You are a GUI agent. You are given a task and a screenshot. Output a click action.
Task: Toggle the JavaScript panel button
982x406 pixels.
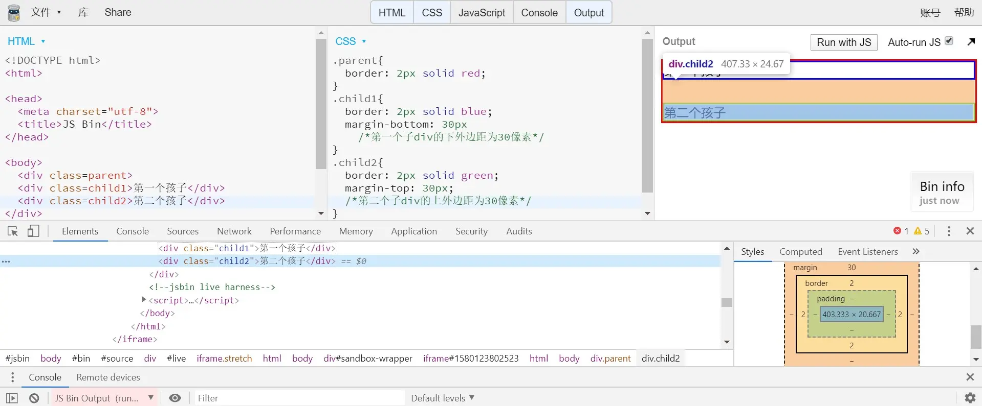coord(482,13)
